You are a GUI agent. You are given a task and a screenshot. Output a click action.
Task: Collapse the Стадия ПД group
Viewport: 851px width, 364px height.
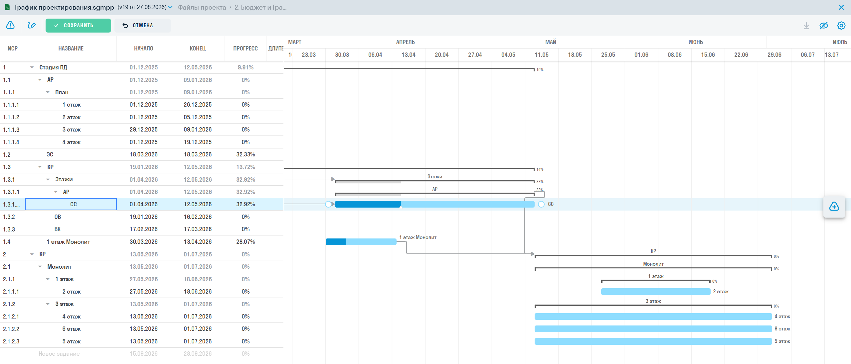32,67
